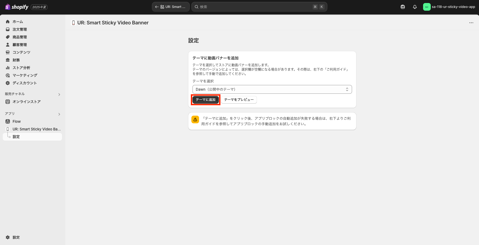
Task: Click the オンラインストア storefront icon
Action: tap(8, 102)
